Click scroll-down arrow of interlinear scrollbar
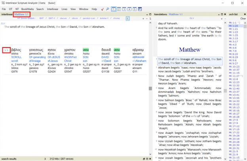The width and height of the screenshot is (247, 161). (x=150, y=154)
